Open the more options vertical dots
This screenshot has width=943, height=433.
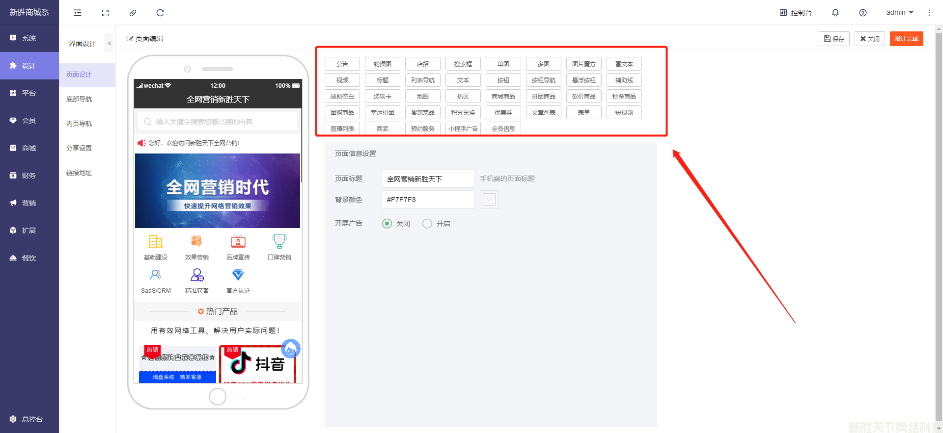click(x=929, y=13)
